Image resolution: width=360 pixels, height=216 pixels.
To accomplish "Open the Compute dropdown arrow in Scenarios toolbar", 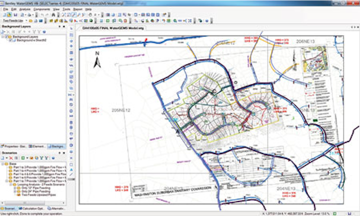I will (27, 158).
